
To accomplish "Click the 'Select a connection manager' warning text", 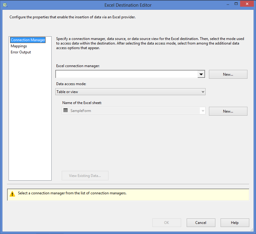I will click(x=72, y=193).
